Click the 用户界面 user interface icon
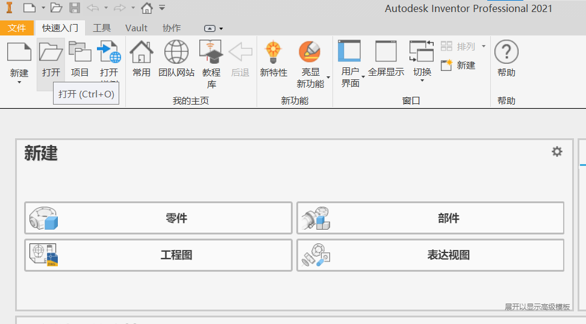 tap(349, 50)
